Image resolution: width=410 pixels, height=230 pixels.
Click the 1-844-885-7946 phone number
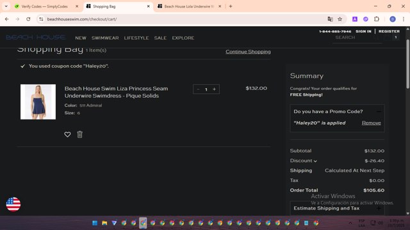click(x=335, y=31)
